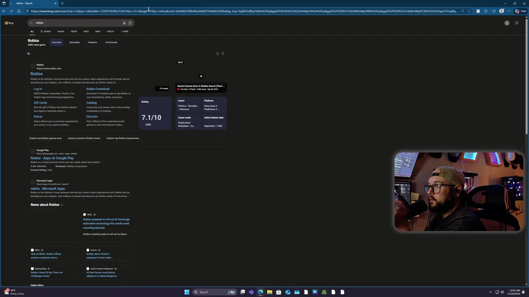Image resolution: width=529 pixels, height=297 pixels.
Task: Open the Catalog sublink
Action: (x=91, y=103)
